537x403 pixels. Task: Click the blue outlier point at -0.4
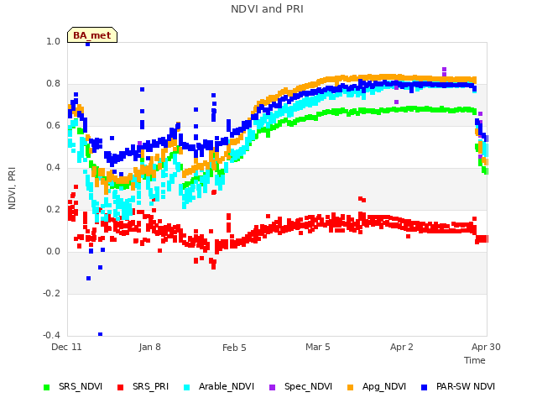click(100, 334)
